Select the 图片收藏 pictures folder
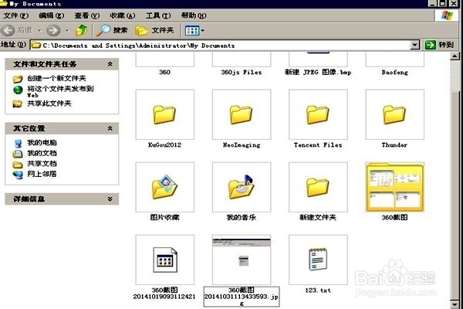 click(x=165, y=187)
